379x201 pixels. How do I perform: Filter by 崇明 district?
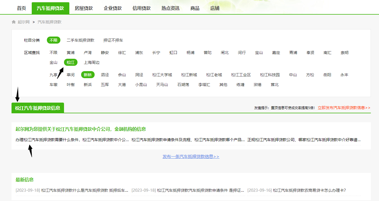tap(345, 53)
